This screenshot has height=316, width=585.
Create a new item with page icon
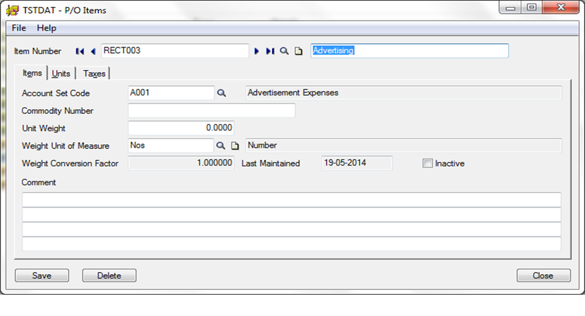298,51
